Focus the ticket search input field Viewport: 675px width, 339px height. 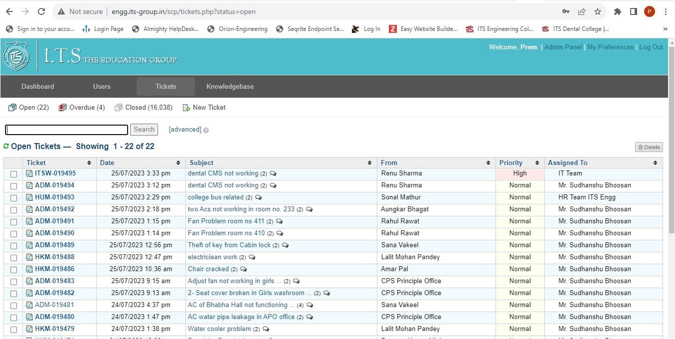pos(66,130)
